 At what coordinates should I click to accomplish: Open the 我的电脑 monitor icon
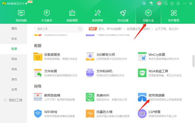click(x=21, y=13)
